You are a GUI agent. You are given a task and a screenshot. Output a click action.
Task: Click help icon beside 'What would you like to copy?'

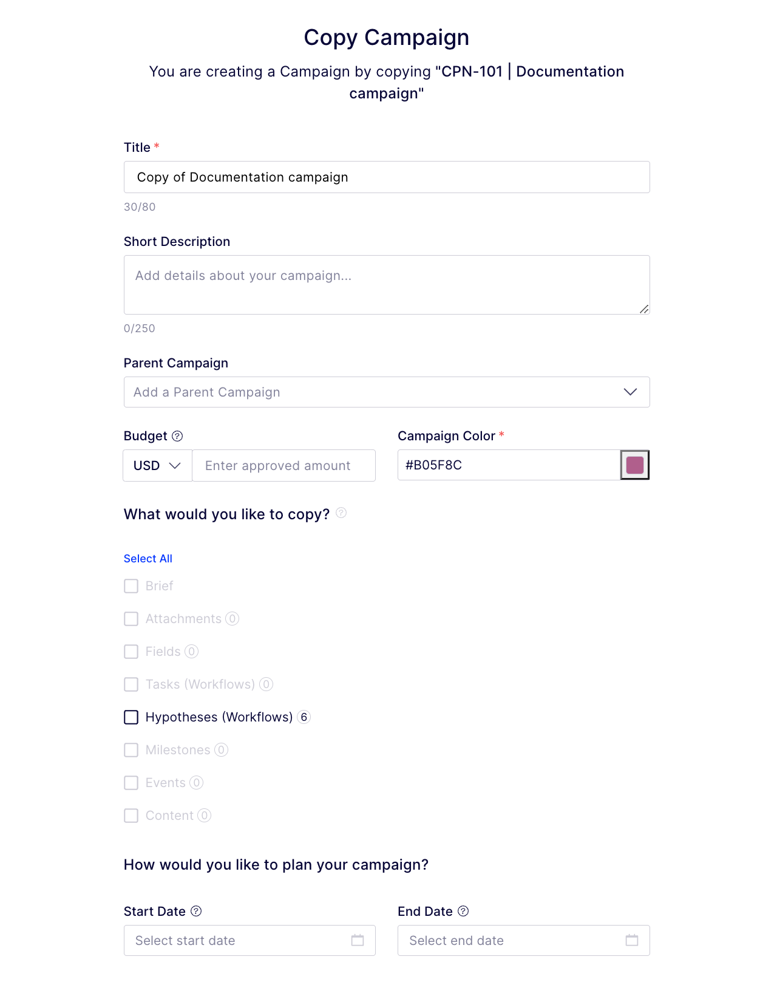click(x=341, y=513)
